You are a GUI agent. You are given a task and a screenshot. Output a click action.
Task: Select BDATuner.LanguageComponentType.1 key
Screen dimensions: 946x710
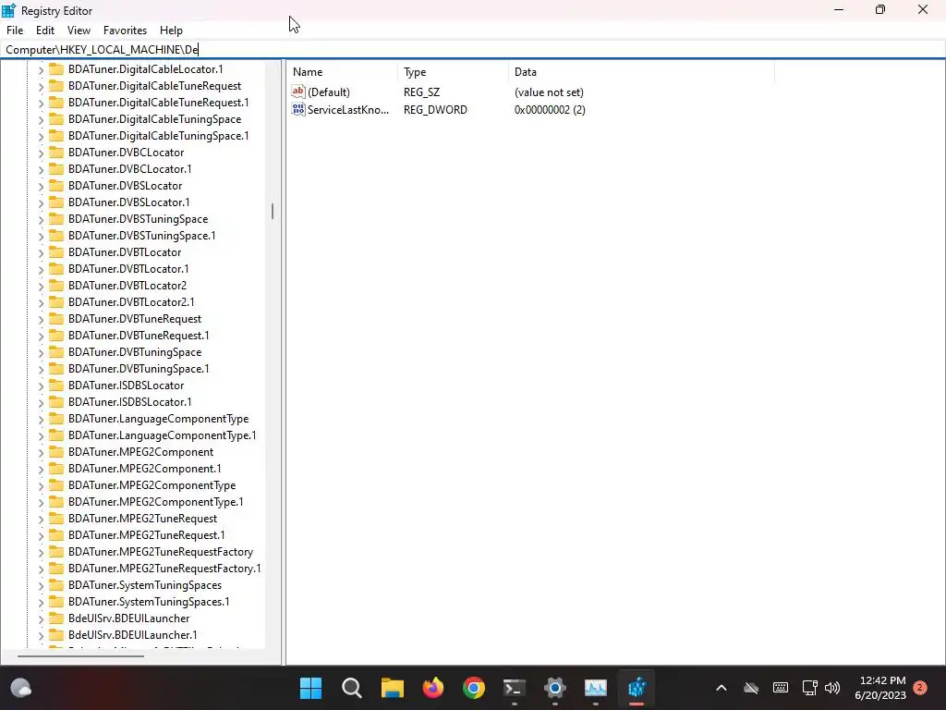coord(163,435)
